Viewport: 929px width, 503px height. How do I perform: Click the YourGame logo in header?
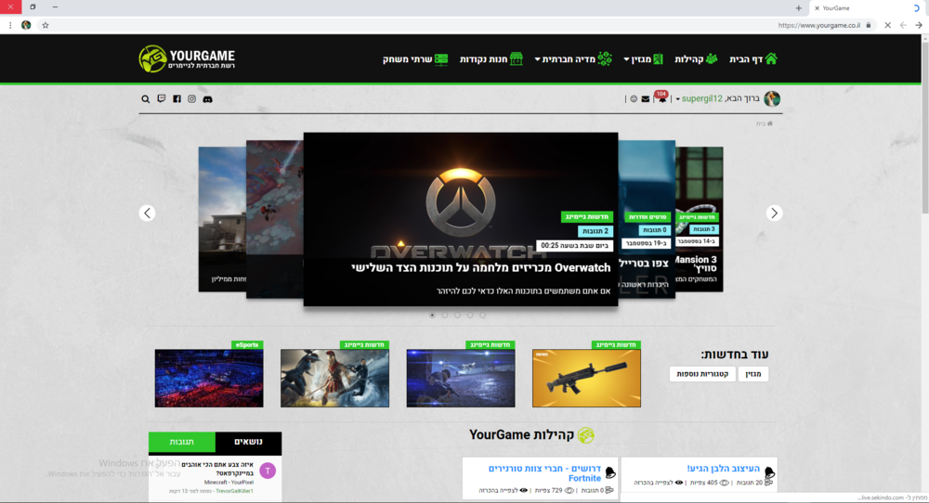click(187, 59)
